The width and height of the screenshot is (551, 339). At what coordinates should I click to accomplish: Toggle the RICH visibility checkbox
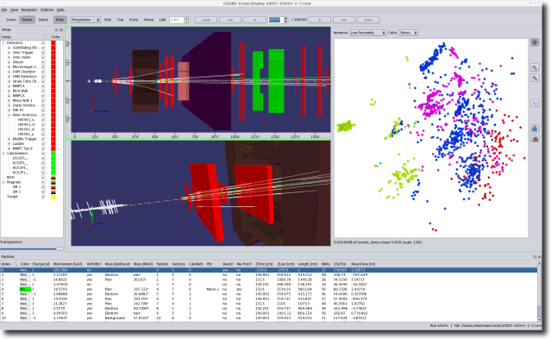tap(43, 177)
